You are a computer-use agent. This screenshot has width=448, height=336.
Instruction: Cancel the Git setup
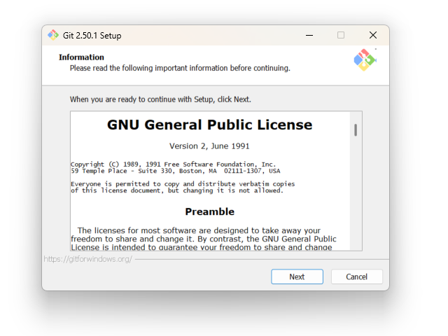356,276
